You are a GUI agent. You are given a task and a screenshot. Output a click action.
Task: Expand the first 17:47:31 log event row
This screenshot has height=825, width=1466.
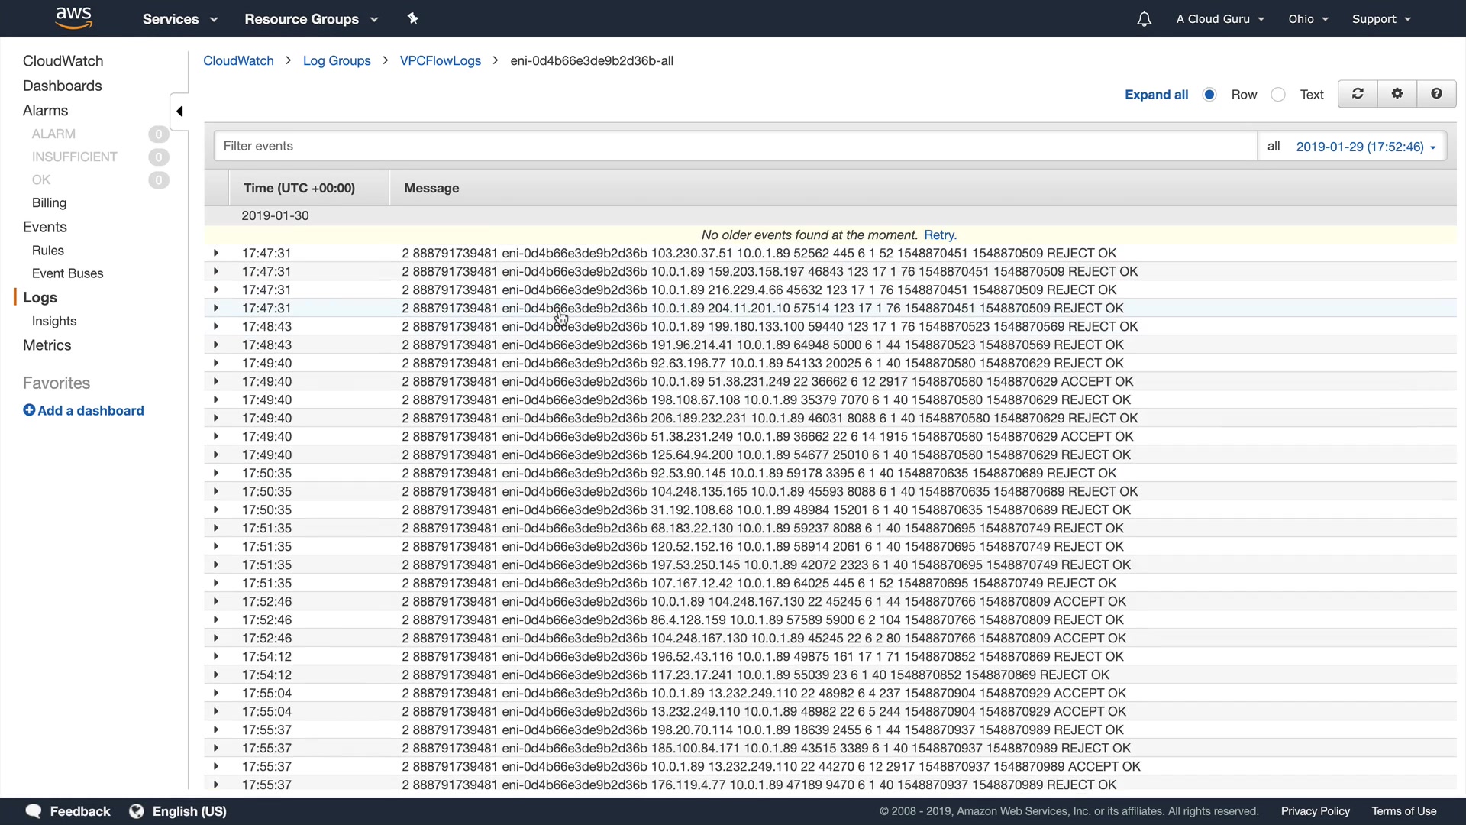pyautogui.click(x=216, y=253)
